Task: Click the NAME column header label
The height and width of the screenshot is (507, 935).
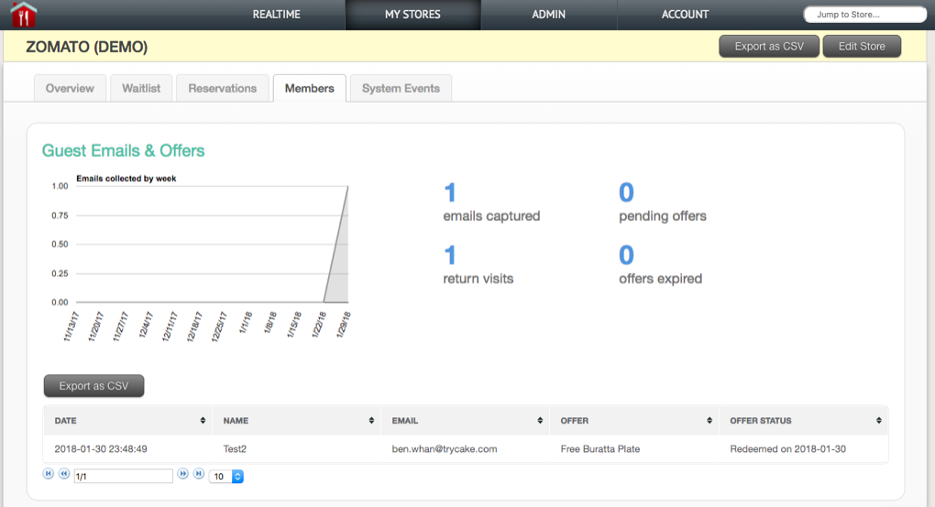Action: point(236,421)
